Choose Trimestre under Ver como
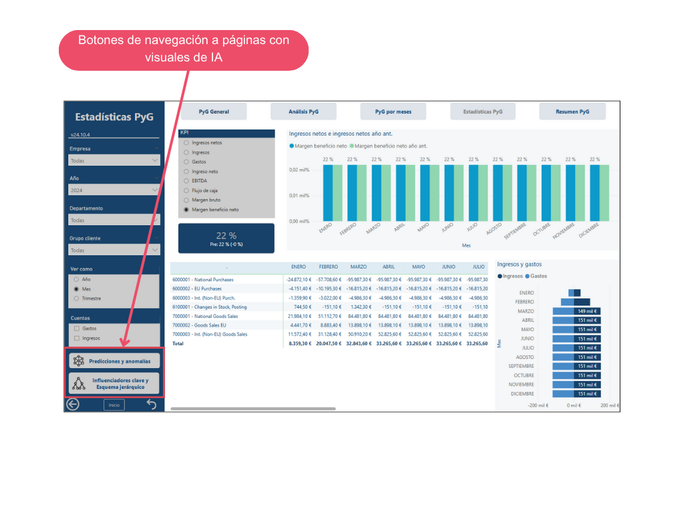 coord(76,299)
